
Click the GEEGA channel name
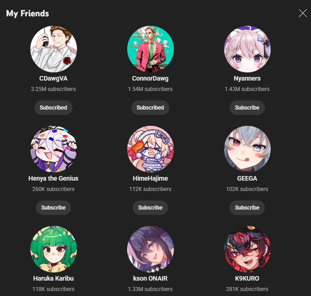tap(247, 178)
